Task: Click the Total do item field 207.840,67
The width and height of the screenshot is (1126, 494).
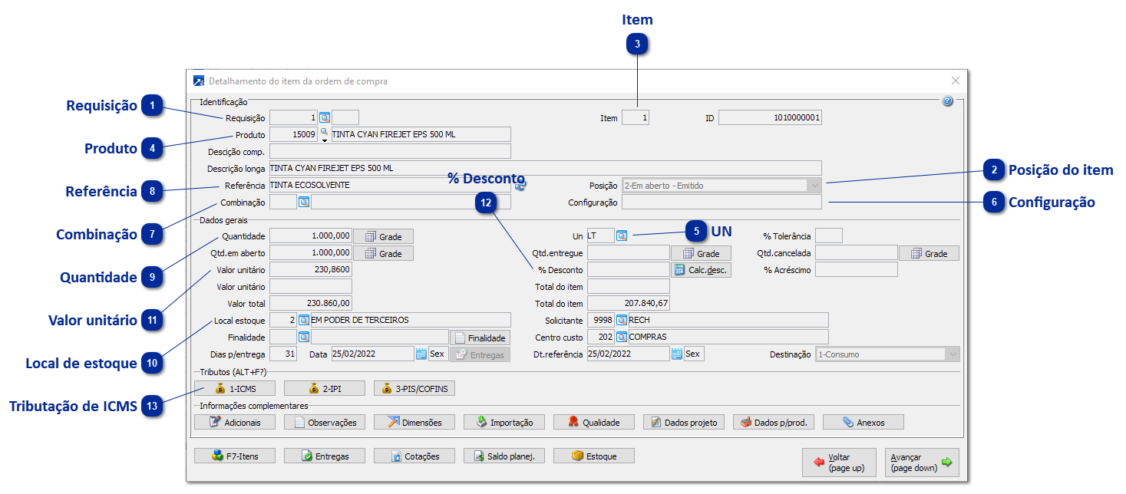Action: [629, 304]
